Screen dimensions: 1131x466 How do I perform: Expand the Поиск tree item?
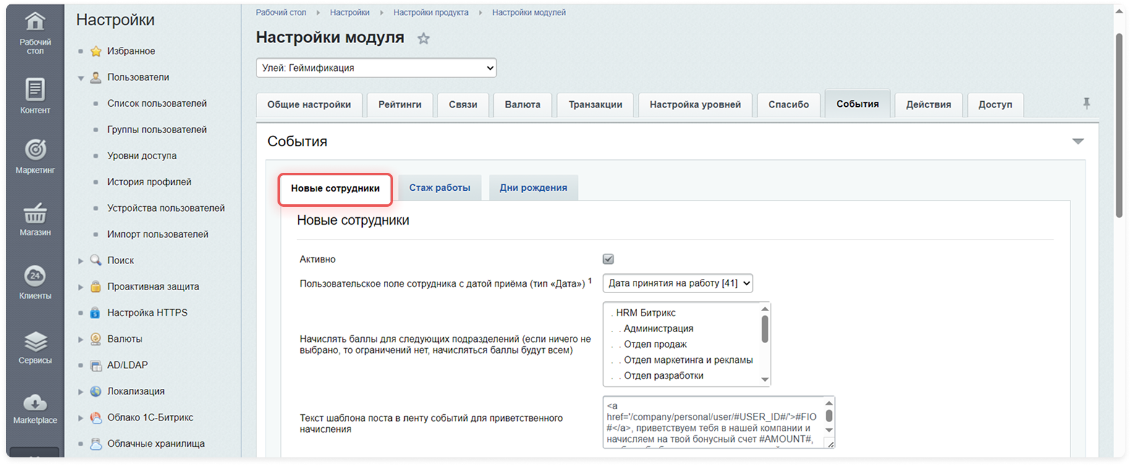click(x=80, y=261)
